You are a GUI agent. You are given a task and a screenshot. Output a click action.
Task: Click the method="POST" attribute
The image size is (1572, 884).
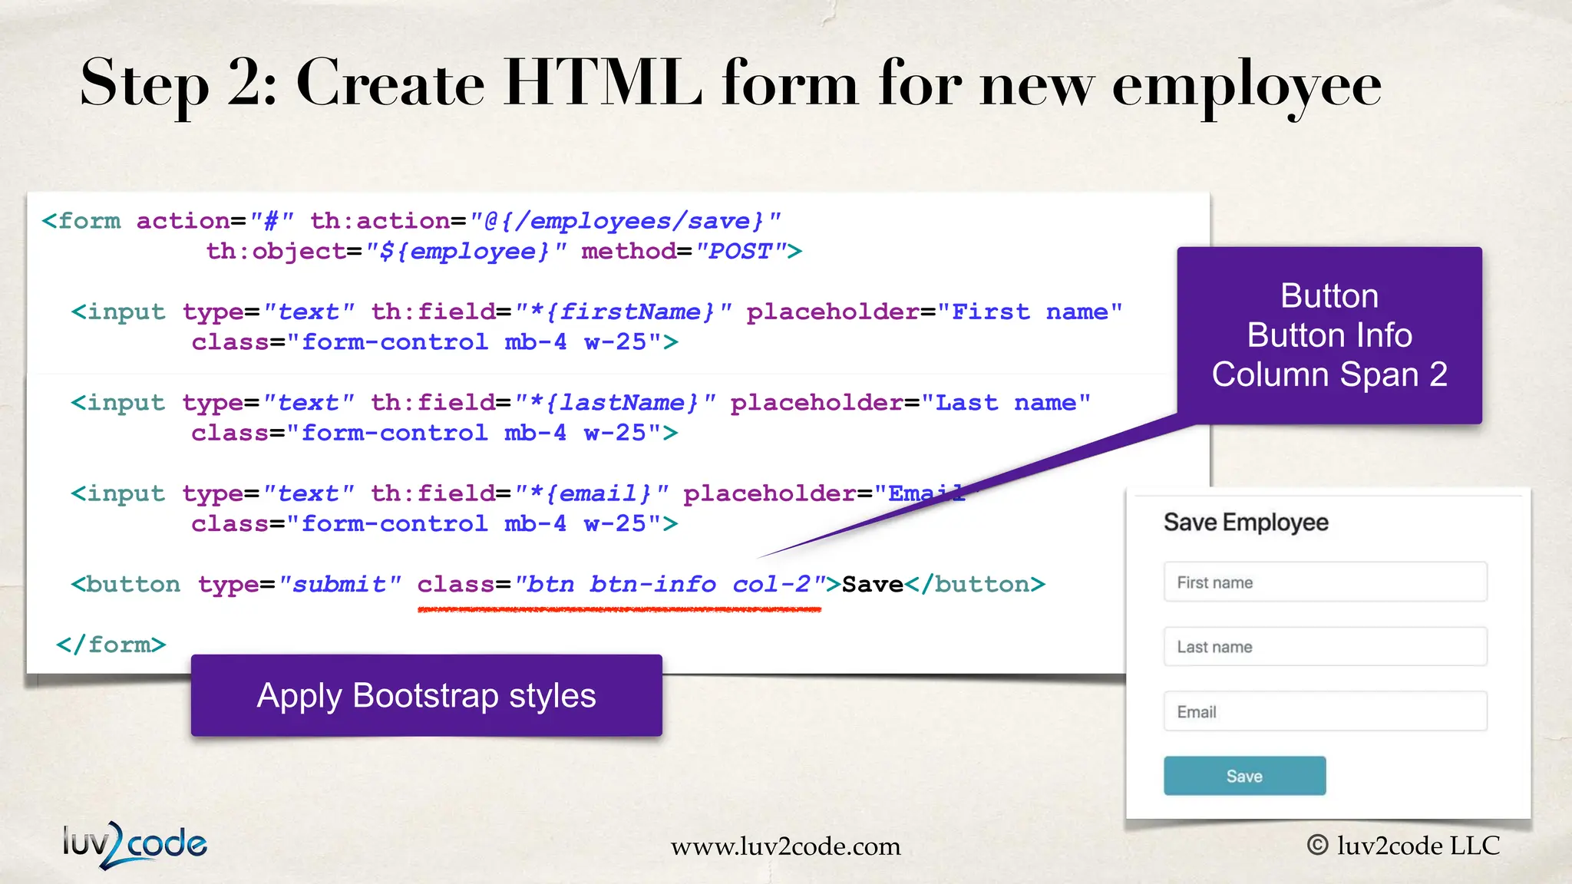click(684, 251)
